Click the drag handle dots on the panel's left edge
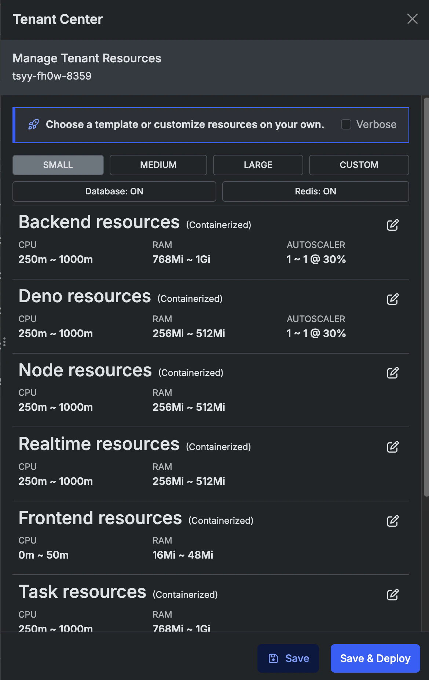429x680 pixels. point(4,342)
